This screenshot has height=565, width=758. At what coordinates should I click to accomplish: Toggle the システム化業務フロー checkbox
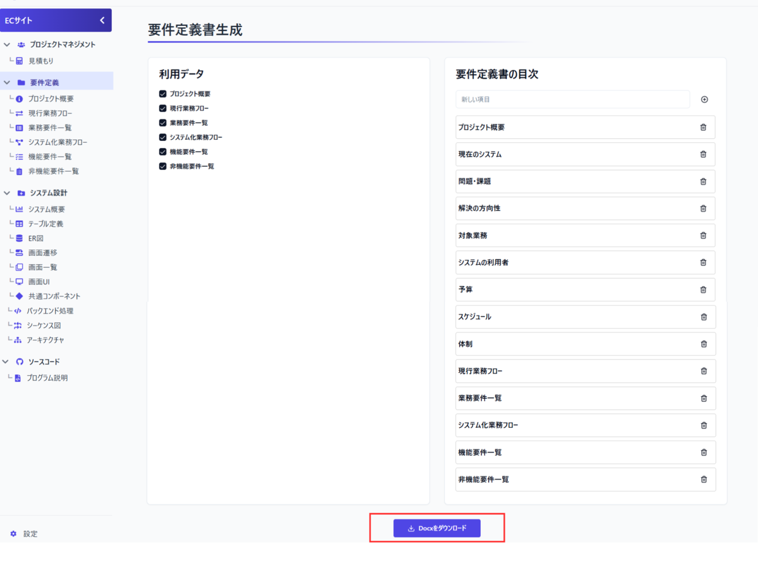tap(163, 137)
